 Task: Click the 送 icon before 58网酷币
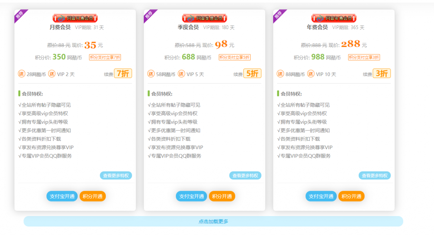[151, 73]
